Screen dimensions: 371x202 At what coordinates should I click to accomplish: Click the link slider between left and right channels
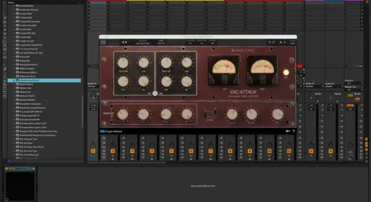click(x=155, y=94)
